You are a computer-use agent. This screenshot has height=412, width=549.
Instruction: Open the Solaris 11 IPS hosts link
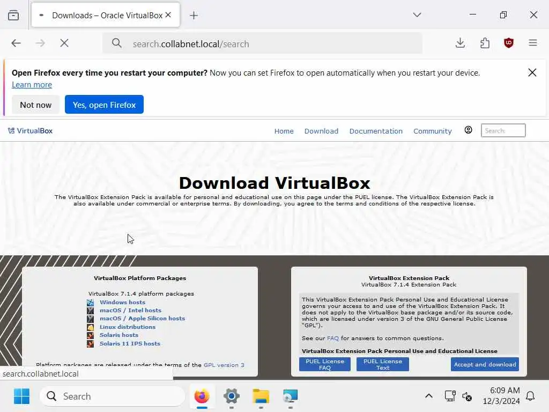tap(130, 343)
